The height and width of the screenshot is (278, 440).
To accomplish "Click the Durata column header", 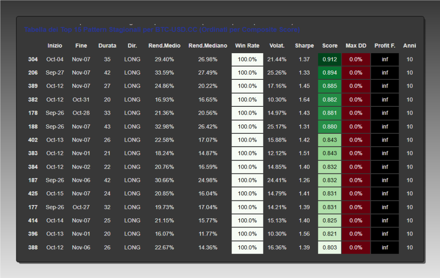I will (x=107, y=45).
